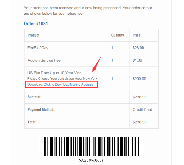Click US Flat Rate Up to 10 Year Visa
Screen dimensions: 184x165
[54, 73]
